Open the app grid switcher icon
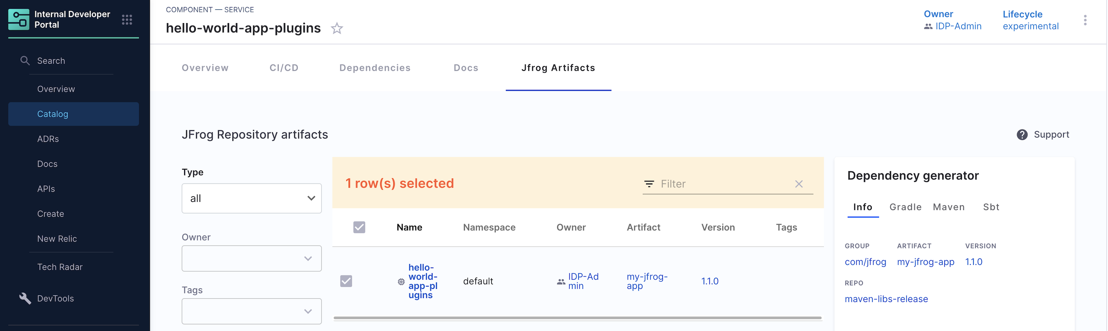The image size is (1108, 331). point(127,19)
